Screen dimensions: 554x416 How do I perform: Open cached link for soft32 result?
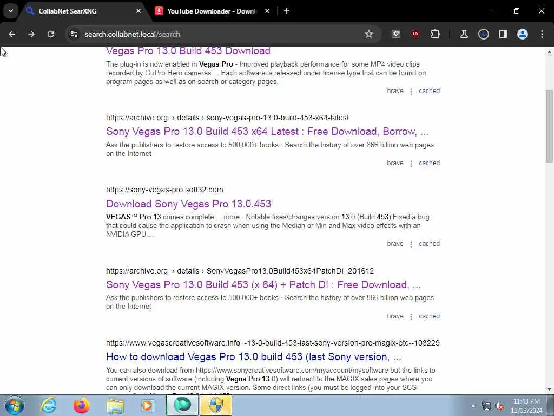(x=429, y=244)
